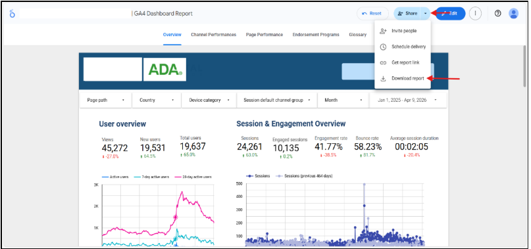Screen dimensions: 531x249
Task: Reset the report with Reset button
Action: 372,14
